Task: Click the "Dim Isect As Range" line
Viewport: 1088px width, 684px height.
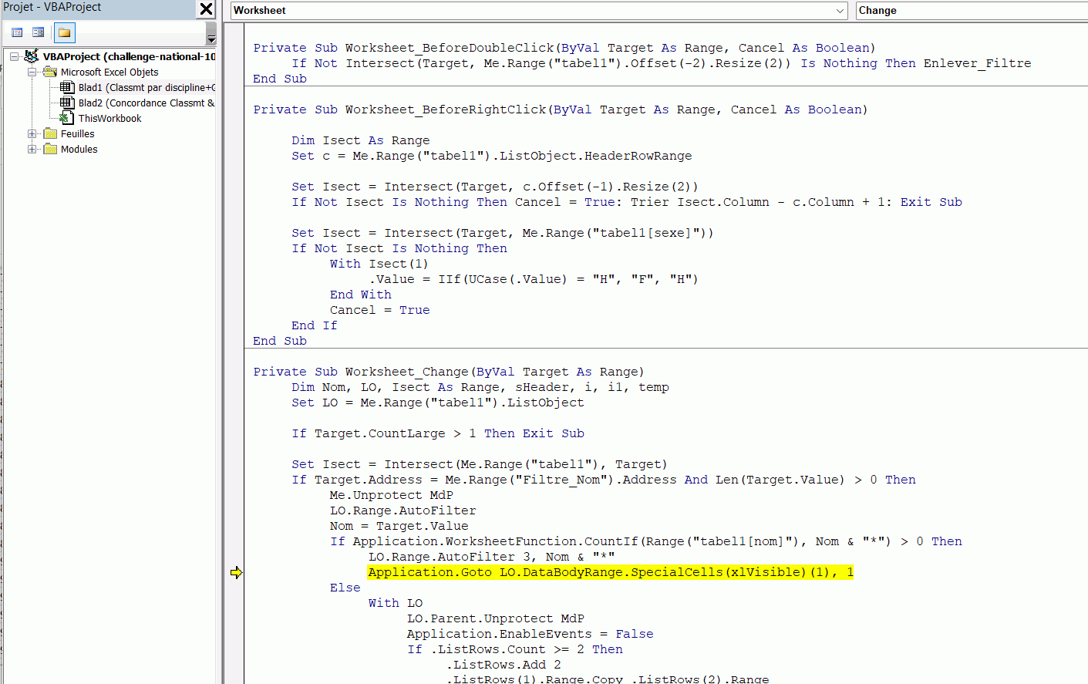Action: click(x=361, y=140)
